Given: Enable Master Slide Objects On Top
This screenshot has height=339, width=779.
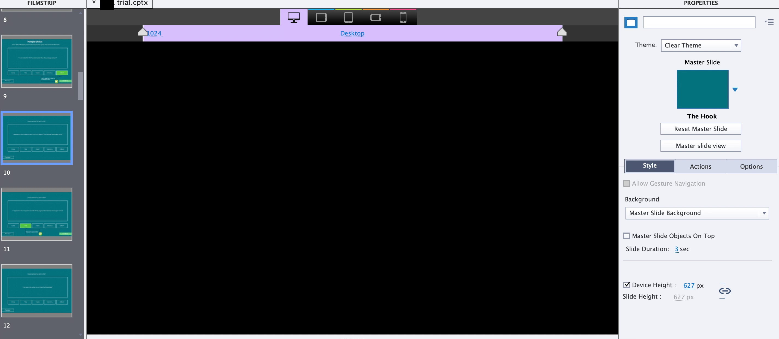Looking at the screenshot, I should 627,236.
